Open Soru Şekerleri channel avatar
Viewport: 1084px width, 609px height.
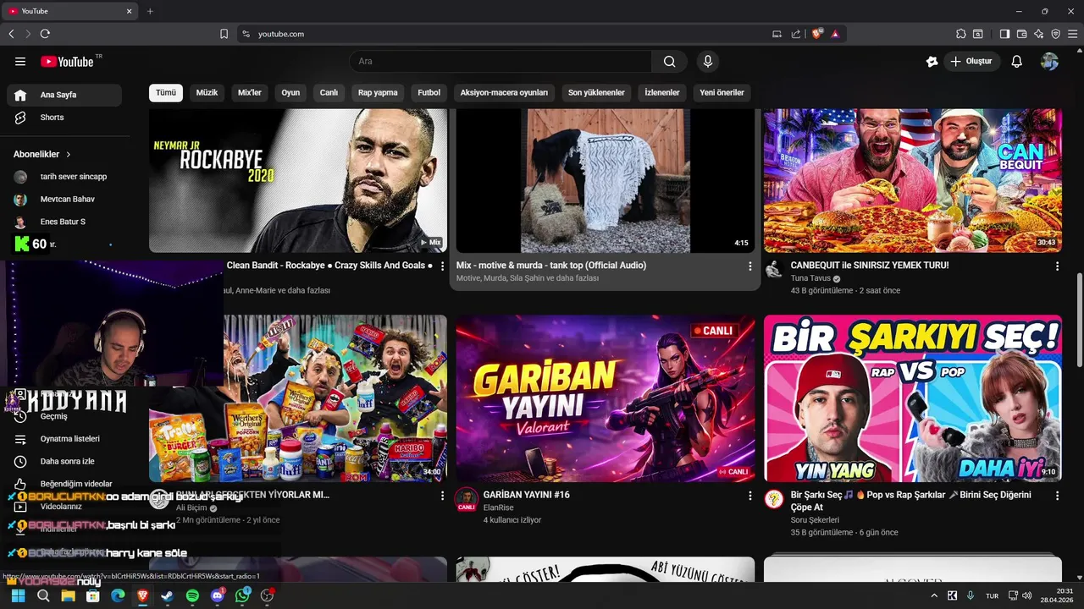(x=774, y=499)
